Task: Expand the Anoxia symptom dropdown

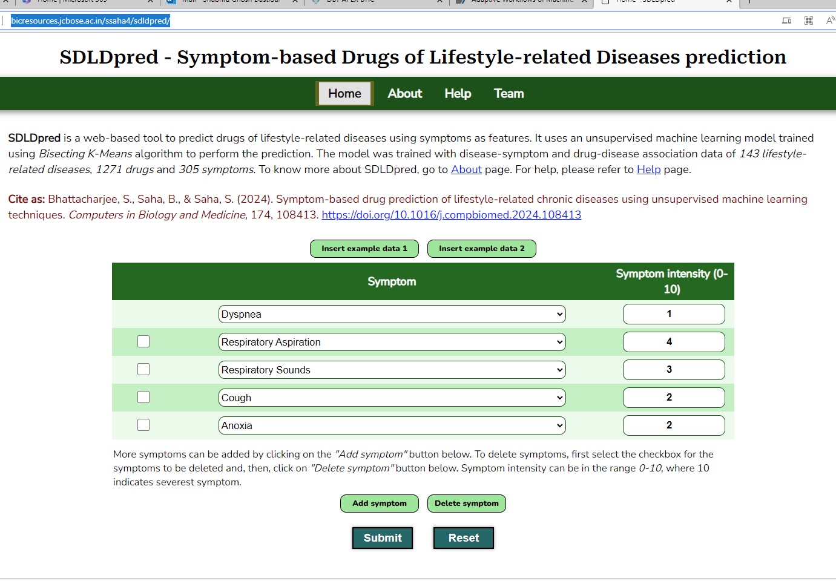Action: point(392,425)
